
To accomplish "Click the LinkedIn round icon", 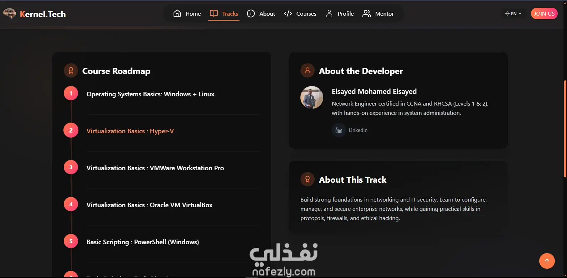I will click(x=339, y=130).
